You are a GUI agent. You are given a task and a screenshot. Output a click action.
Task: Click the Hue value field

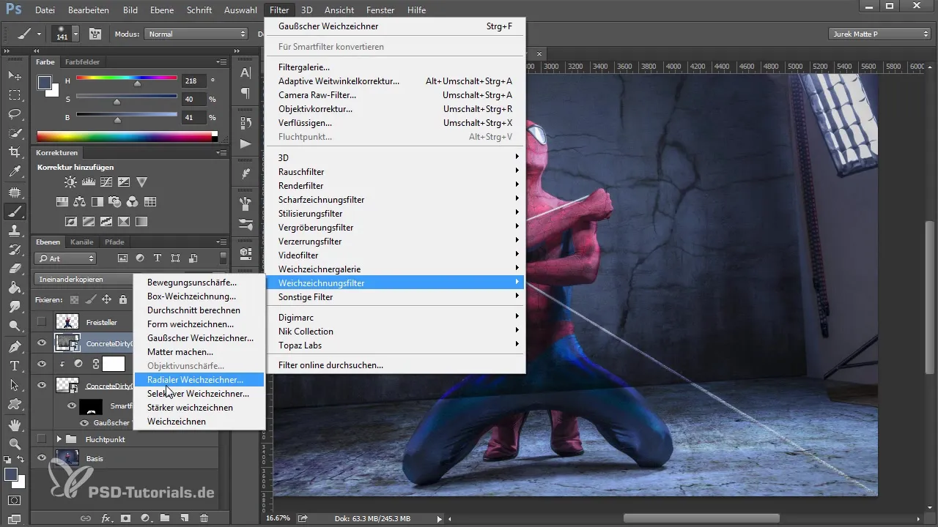point(194,81)
